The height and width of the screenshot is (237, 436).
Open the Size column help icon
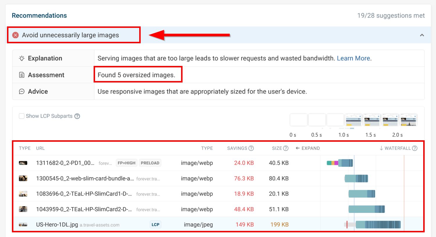point(286,148)
